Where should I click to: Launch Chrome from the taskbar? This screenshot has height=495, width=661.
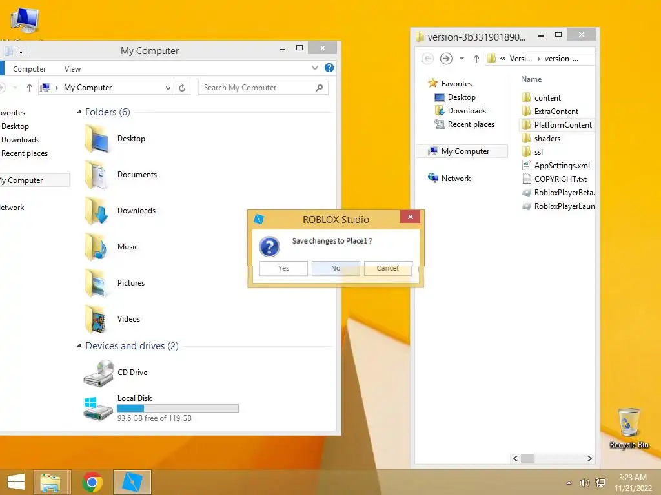pos(92,482)
